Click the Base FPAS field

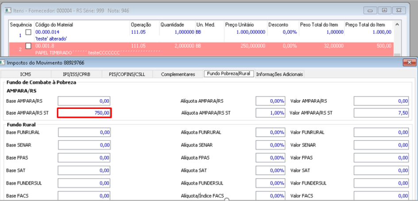point(84,158)
